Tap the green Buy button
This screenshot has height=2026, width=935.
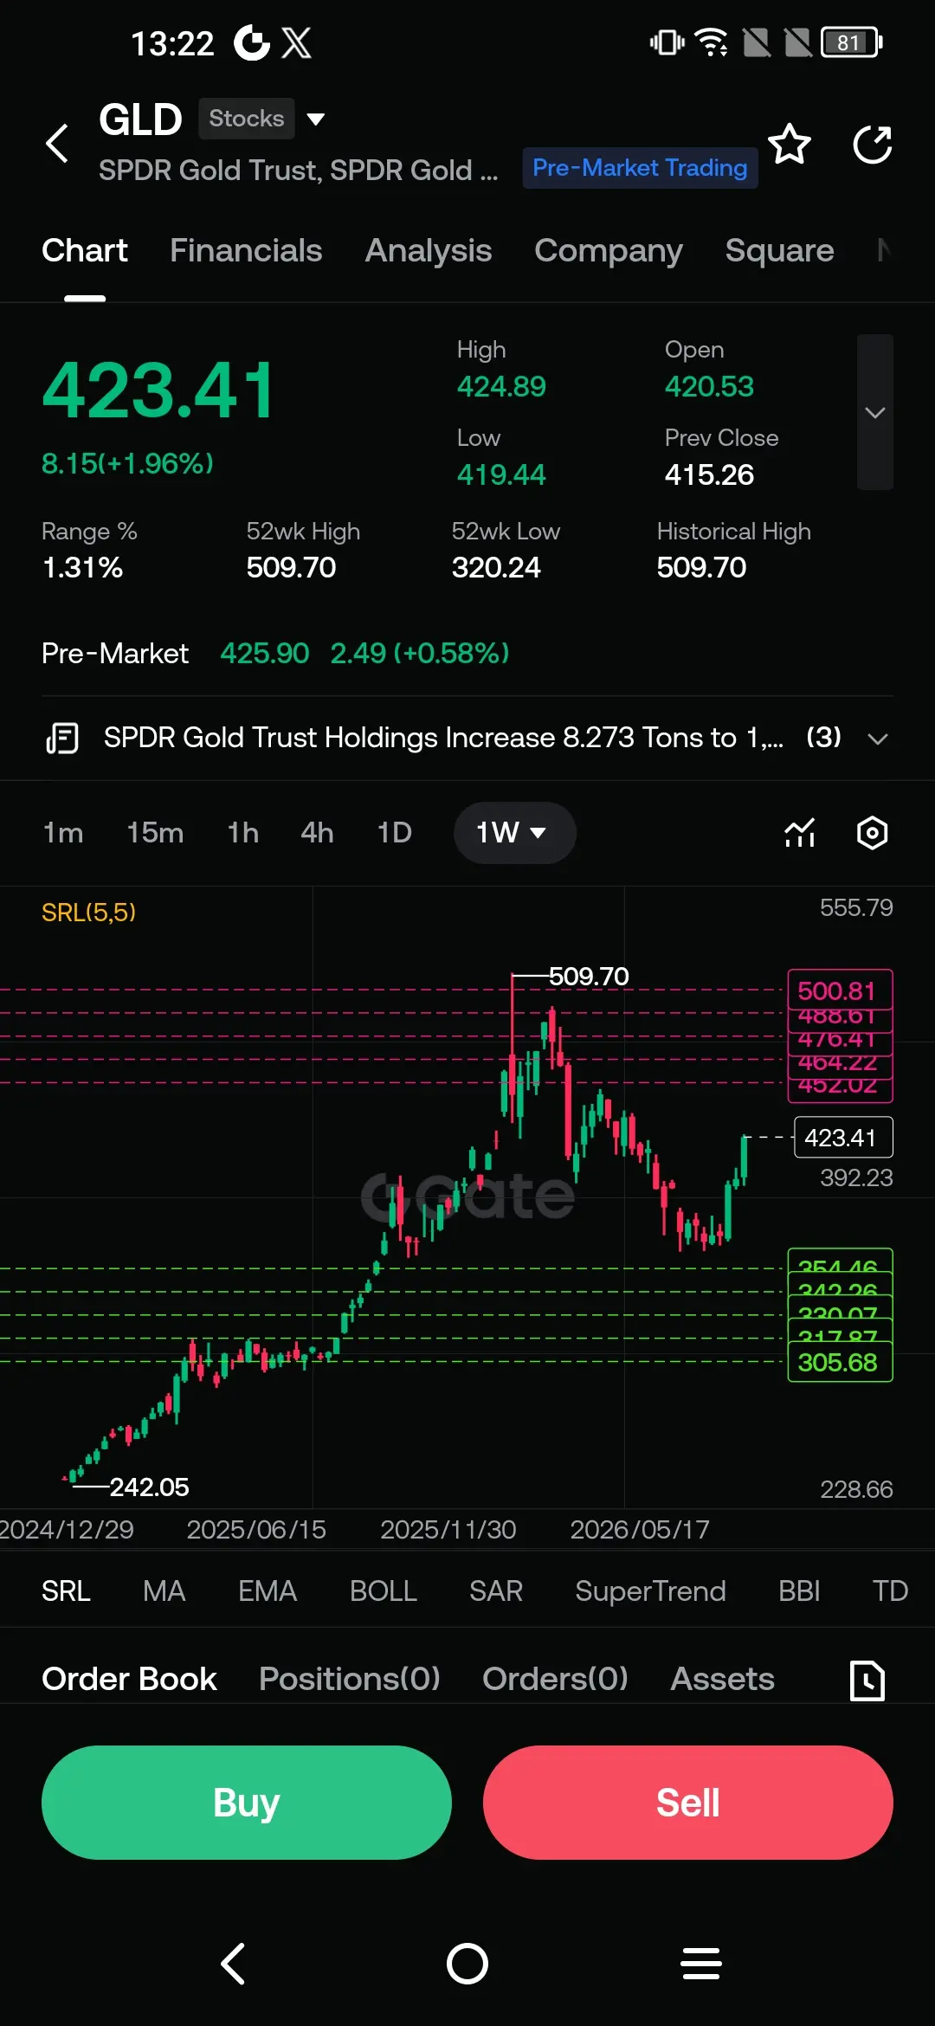point(247,1803)
